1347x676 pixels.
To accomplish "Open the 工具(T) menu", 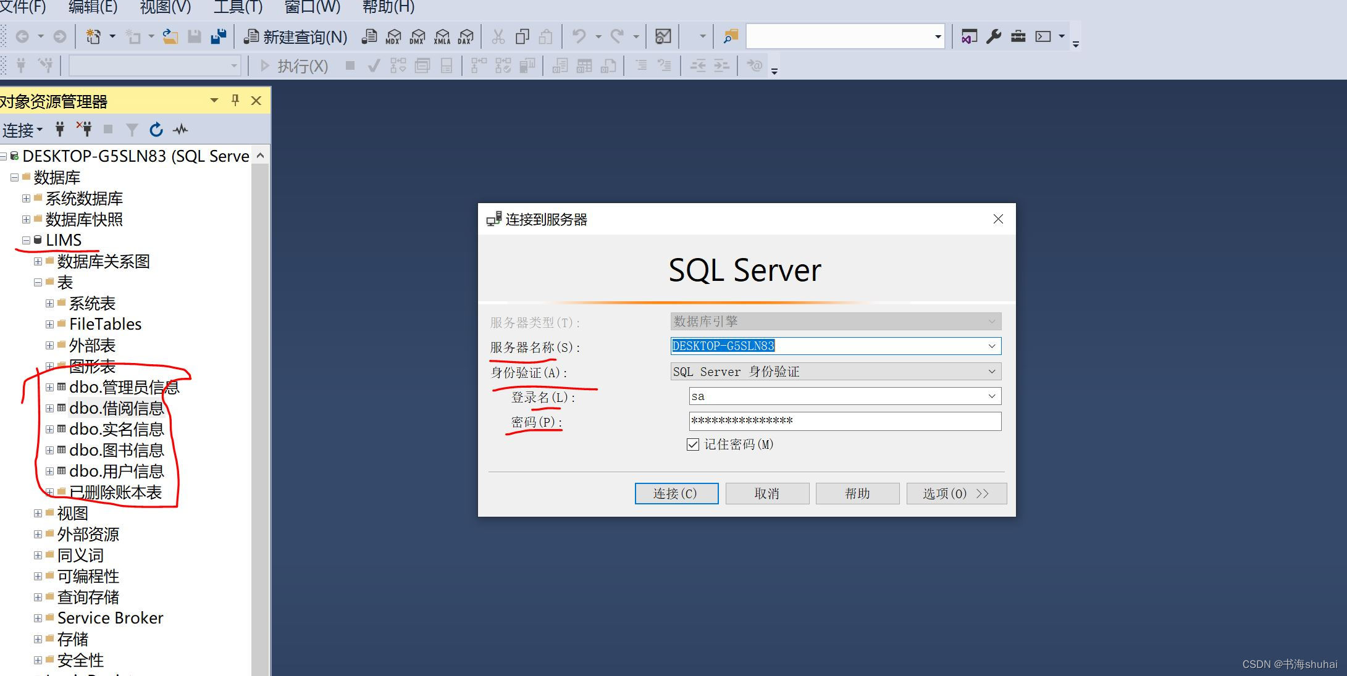I will point(237,8).
